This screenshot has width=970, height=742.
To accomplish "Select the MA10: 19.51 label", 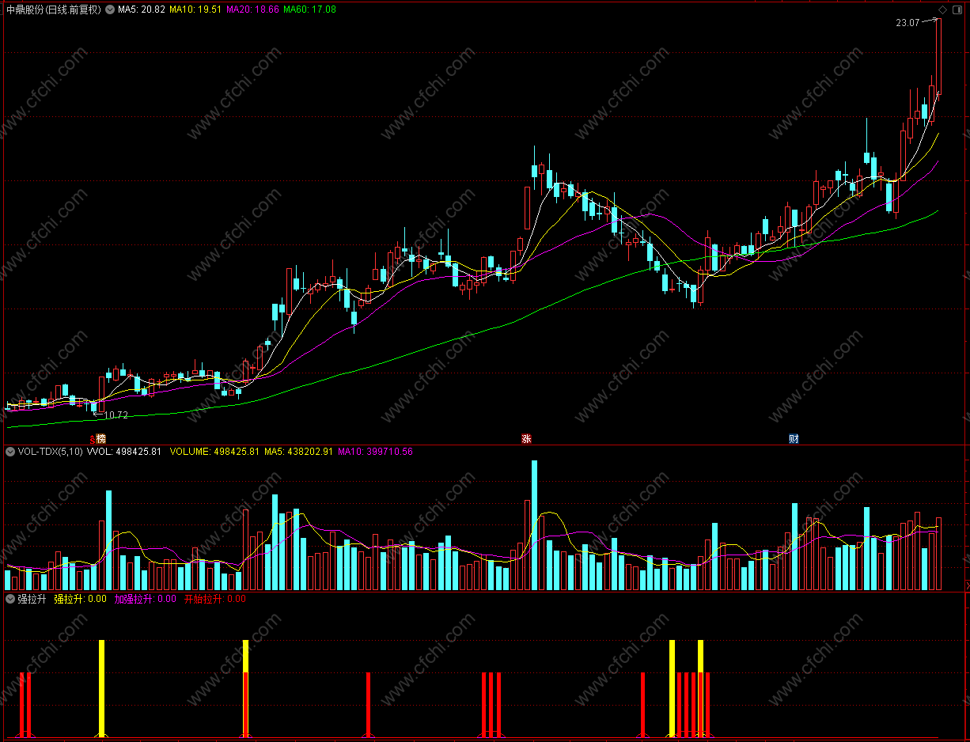I will click(x=195, y=9).
